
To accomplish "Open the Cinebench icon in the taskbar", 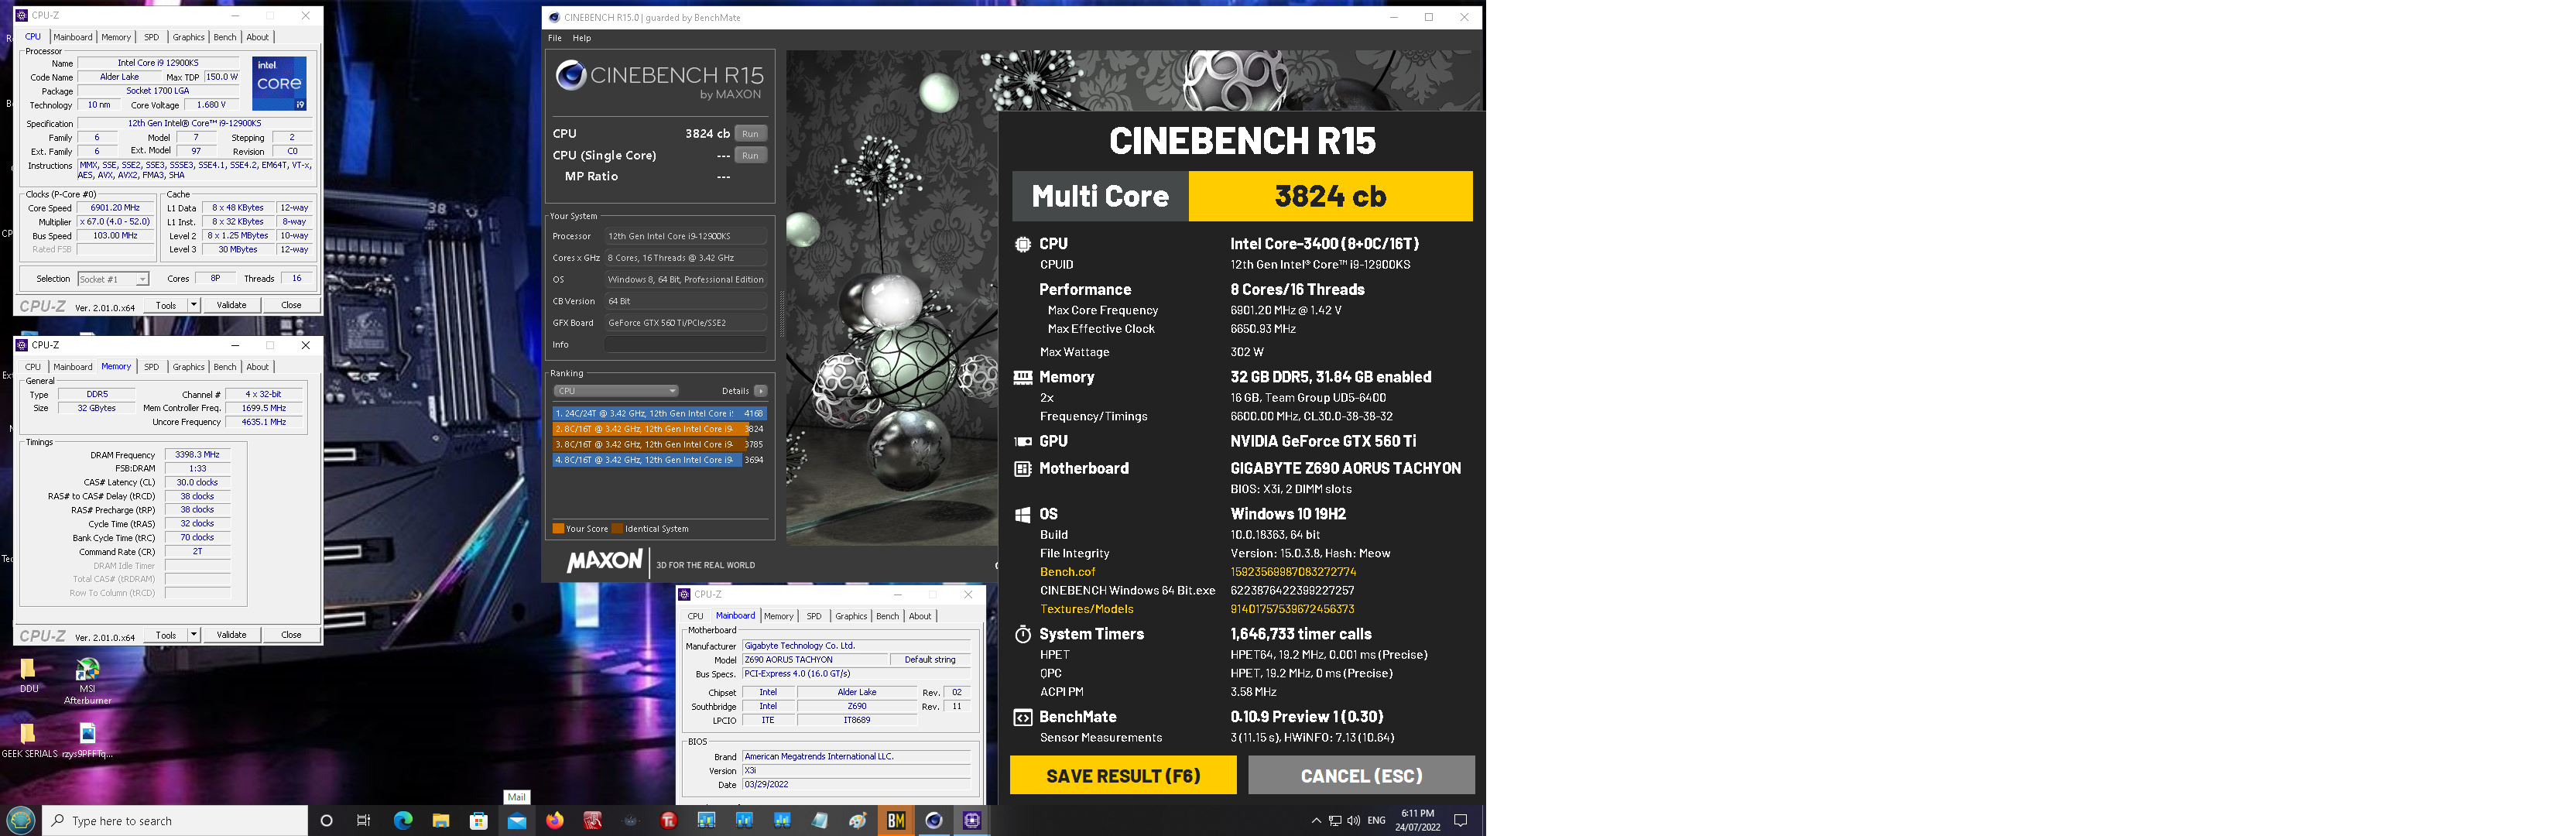I will 933,821.
